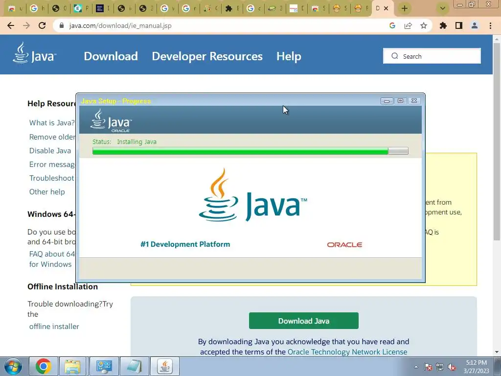Click the Java Setup installation progress bar
The height and width of the screenshot is (376, 501).
coord(250,151)
